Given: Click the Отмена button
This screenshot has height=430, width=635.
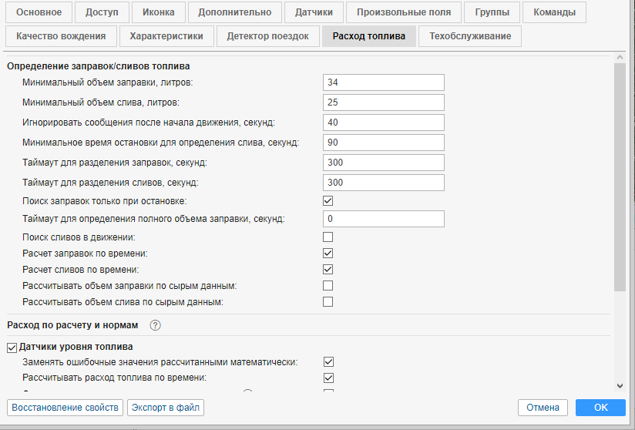Looking at the screenshot, I should click(543, 408).
